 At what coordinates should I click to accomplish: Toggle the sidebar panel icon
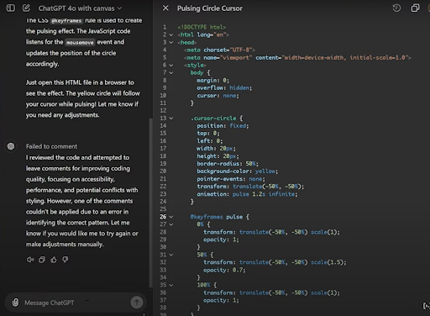tap(11, 8)
